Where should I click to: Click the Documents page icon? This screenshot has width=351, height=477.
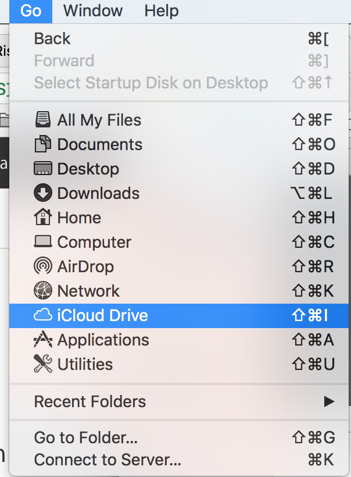point(43,144)
